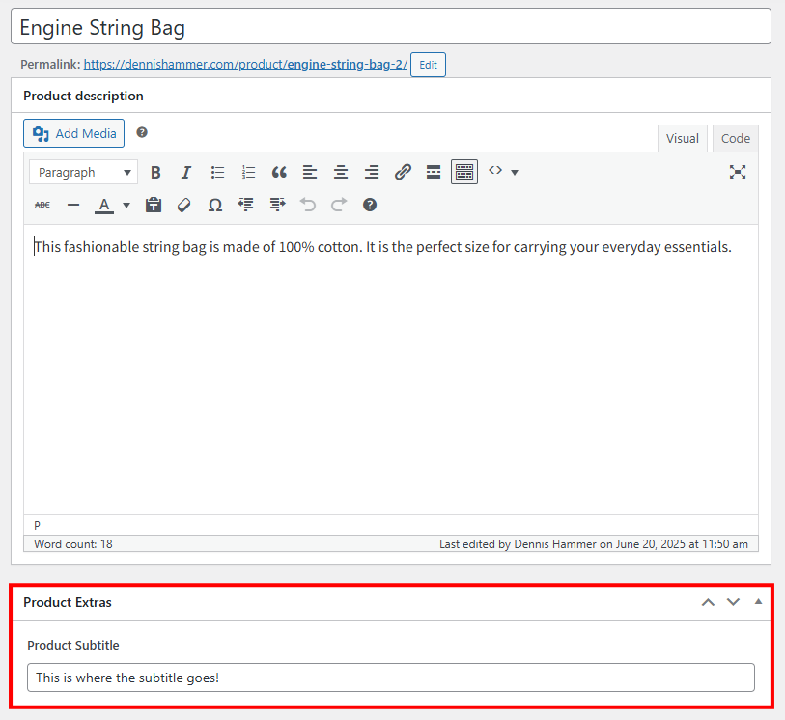Insert a special character
Image resolution: width=785 pixels, height=720 pixels.
(x=214, y=205)
